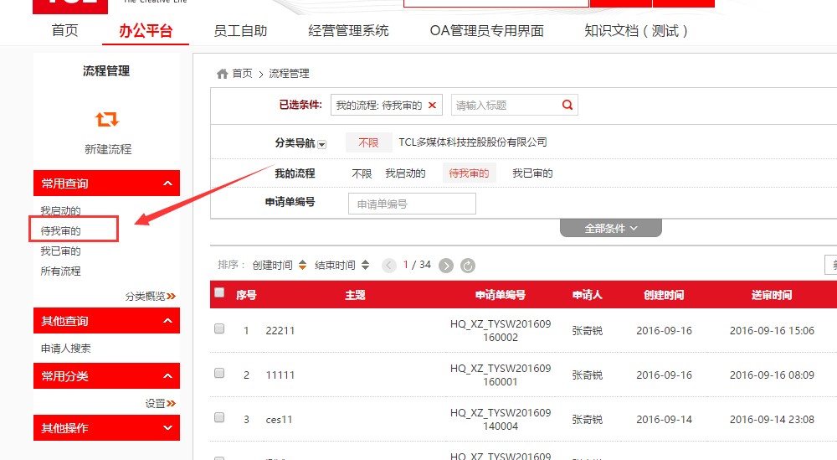Filter by 待我审的 in 我的流程 row

[x=470, y=173]
